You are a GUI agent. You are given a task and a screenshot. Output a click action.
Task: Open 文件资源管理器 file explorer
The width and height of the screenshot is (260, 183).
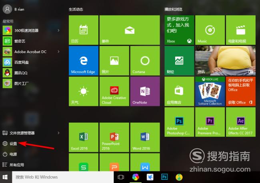(x=18, y=133)
